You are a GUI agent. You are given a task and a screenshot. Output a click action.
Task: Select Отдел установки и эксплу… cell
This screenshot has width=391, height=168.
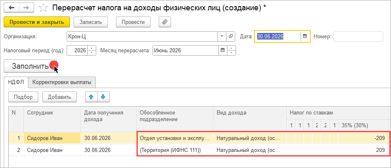pyautogui.click(x=175, y=138)
